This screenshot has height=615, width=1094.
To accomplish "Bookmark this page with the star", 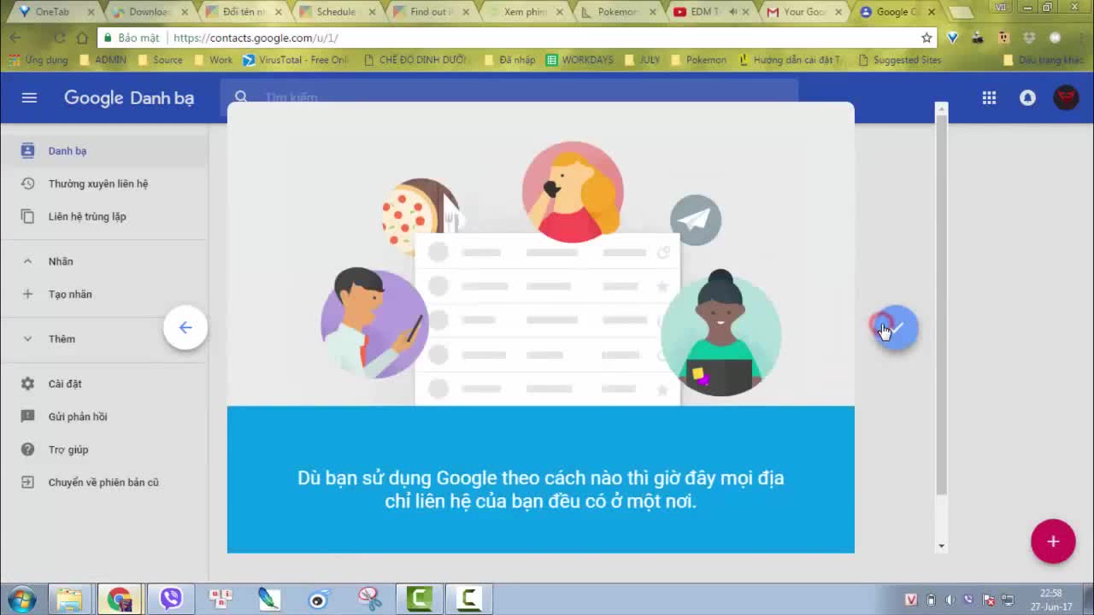I will [926, 38].
